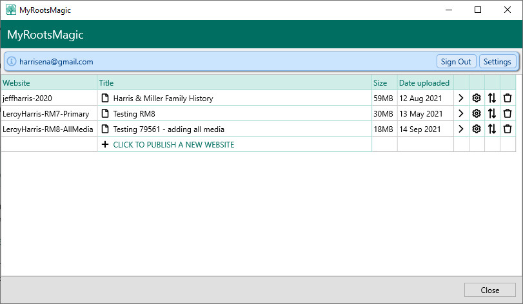Screen dimensions: 523x304
Task: Click to publish a new website
Action: pyautogui.click(x=173, y=145)
